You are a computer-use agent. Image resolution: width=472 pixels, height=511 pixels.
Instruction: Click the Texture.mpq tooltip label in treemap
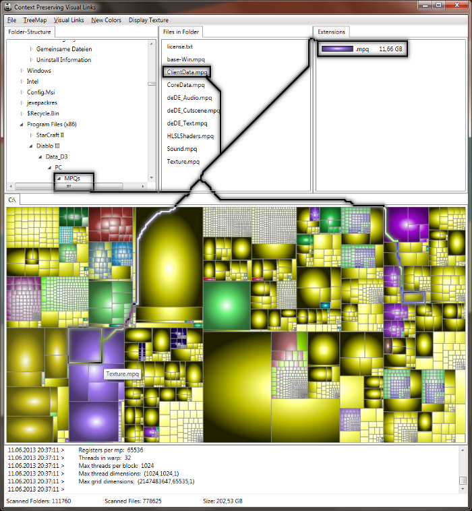pyautogui.click(x=123, y=373)
